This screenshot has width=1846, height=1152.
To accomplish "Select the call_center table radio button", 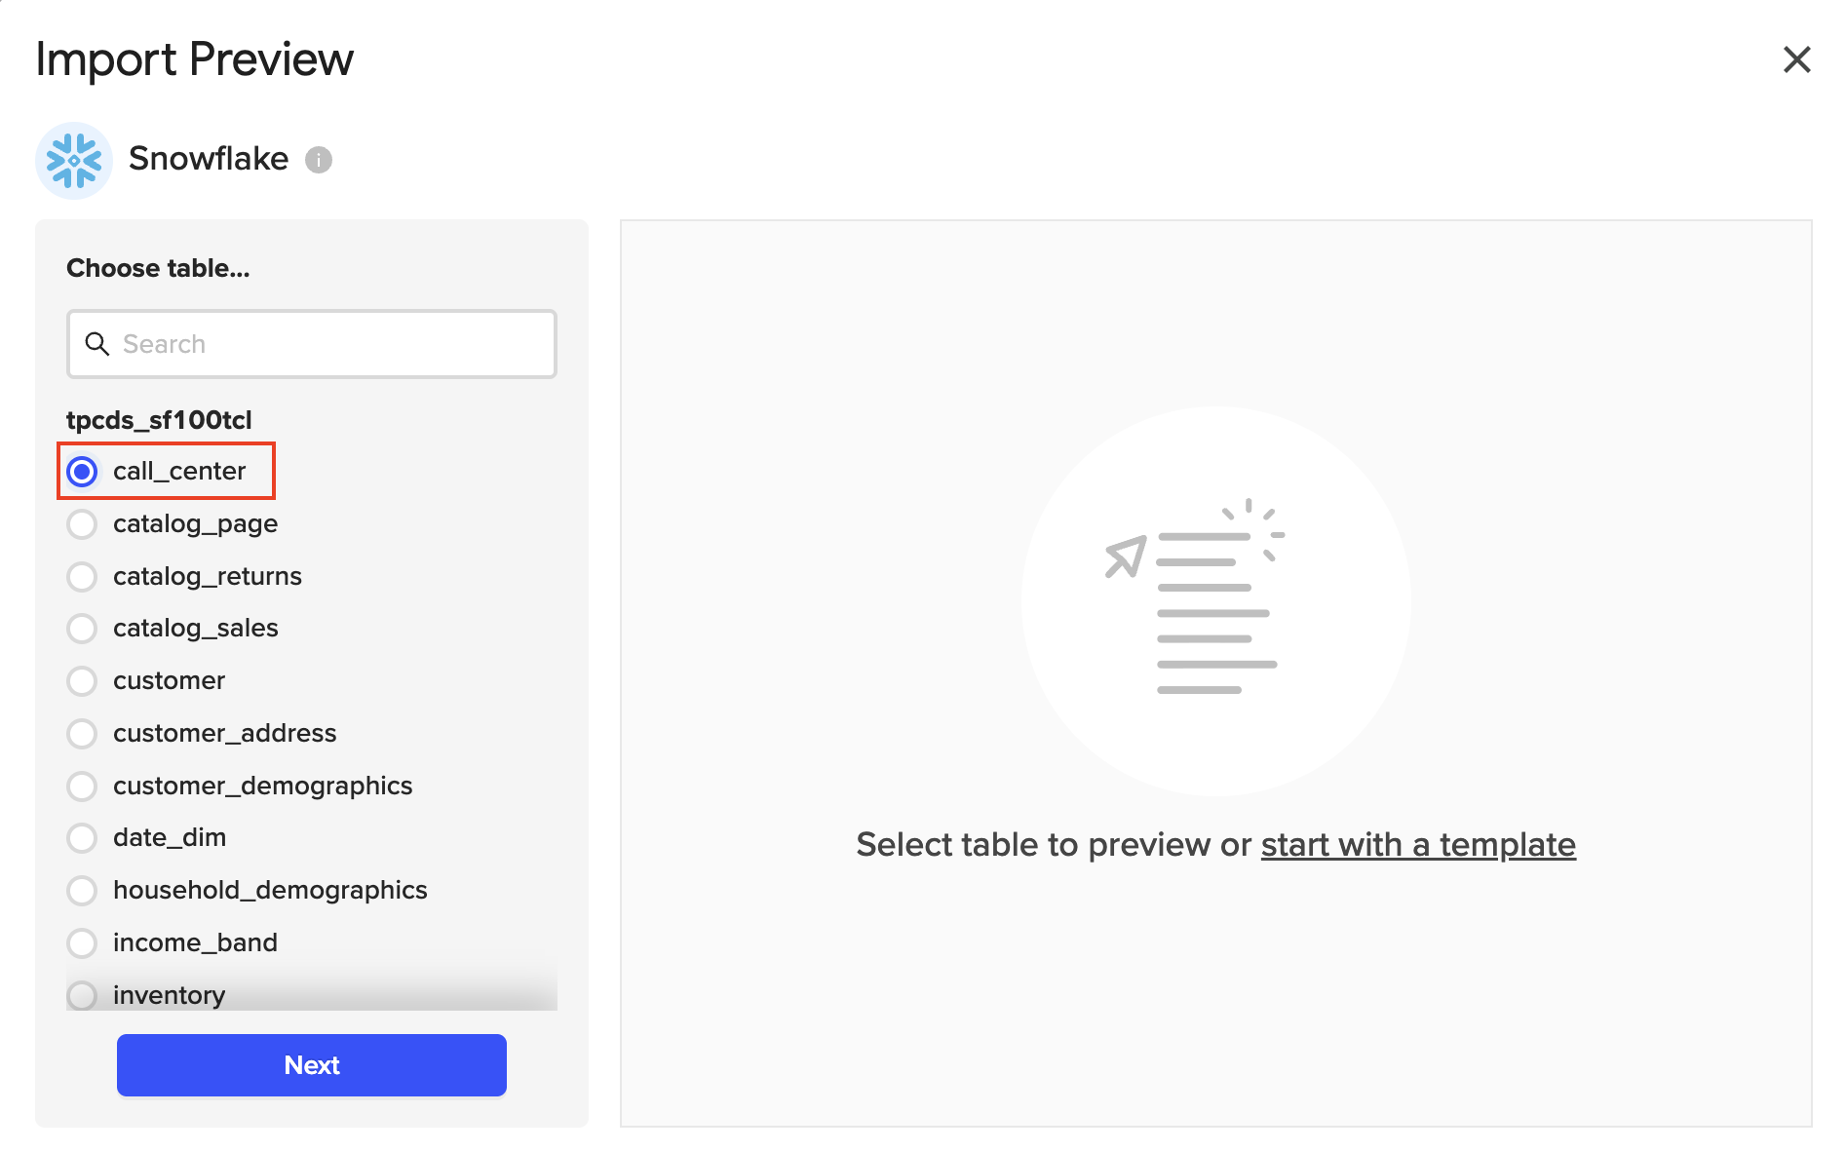I will 83,472.
